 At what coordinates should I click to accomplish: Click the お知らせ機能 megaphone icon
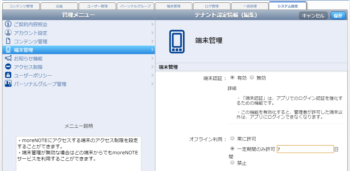[x=8, y=58]
